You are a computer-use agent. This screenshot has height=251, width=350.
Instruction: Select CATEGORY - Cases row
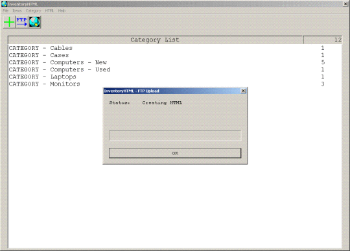tap(175, 55)
